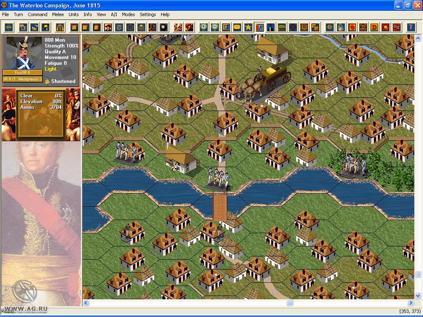Click the S-shaped chain toolbar icon

119,27
